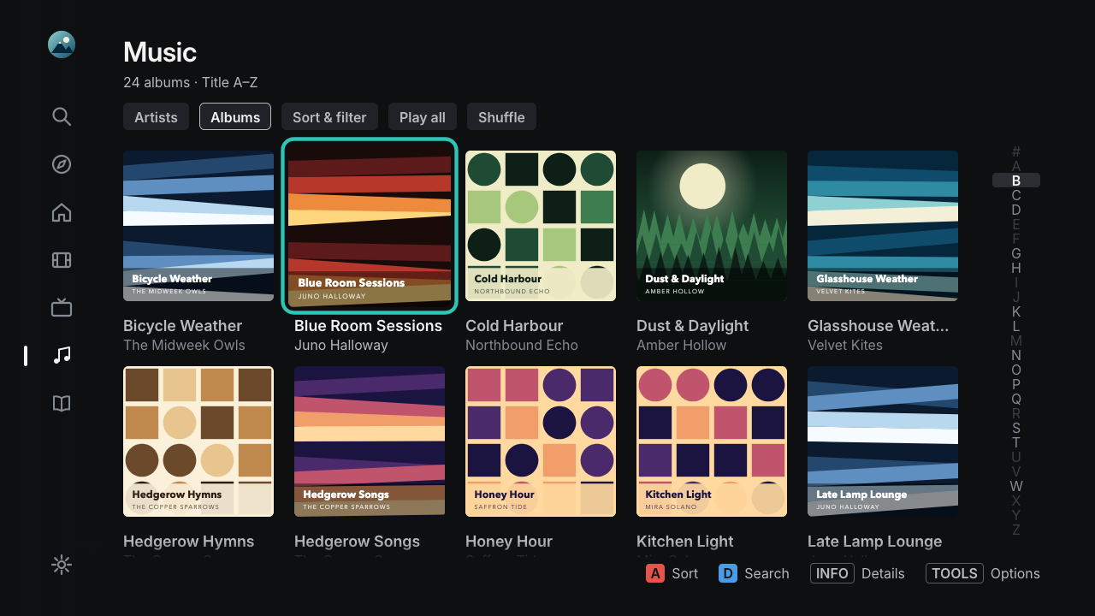Click the Amber Hollow artist caption
The width and height of the screenshot is (1095, 616).
(682, 346)
